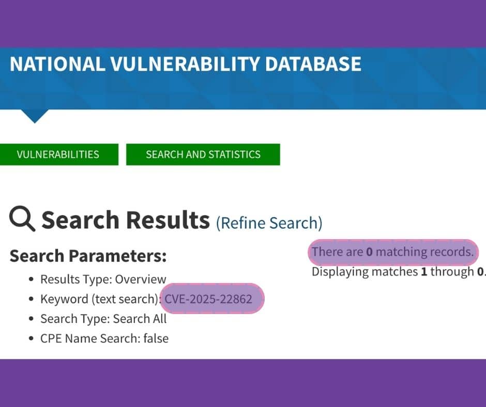Open the VULNERABILITIES menu
This screenshot has height=407, width=486.
point(58,154)
